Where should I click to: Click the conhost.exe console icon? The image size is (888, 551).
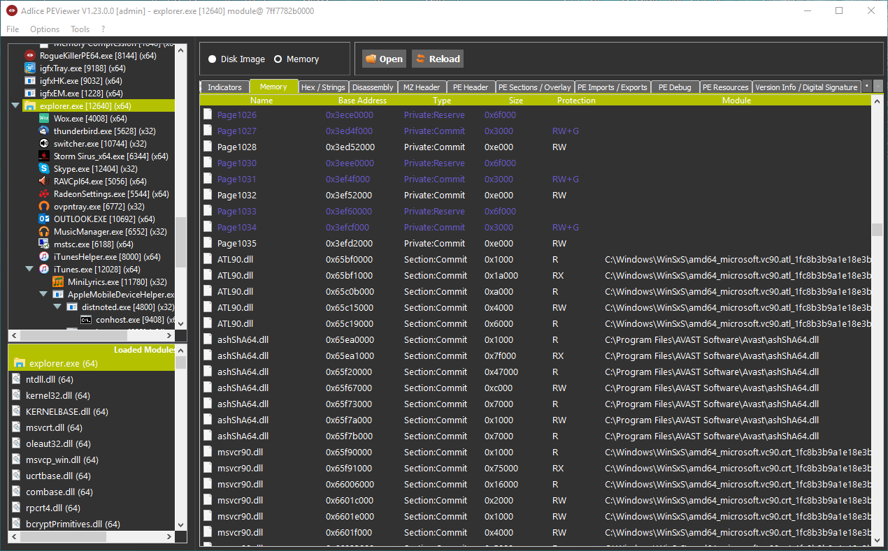point(86,320)
